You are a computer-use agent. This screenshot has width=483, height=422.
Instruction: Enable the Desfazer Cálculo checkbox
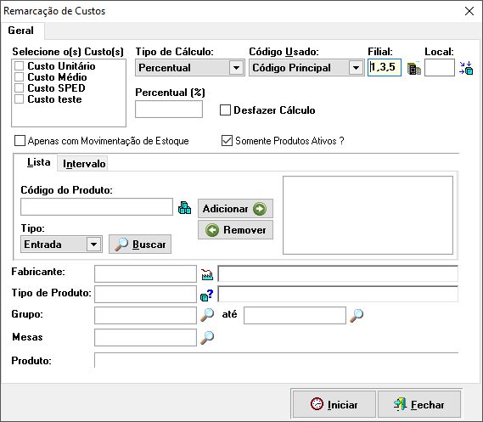(x=225, y=110)
